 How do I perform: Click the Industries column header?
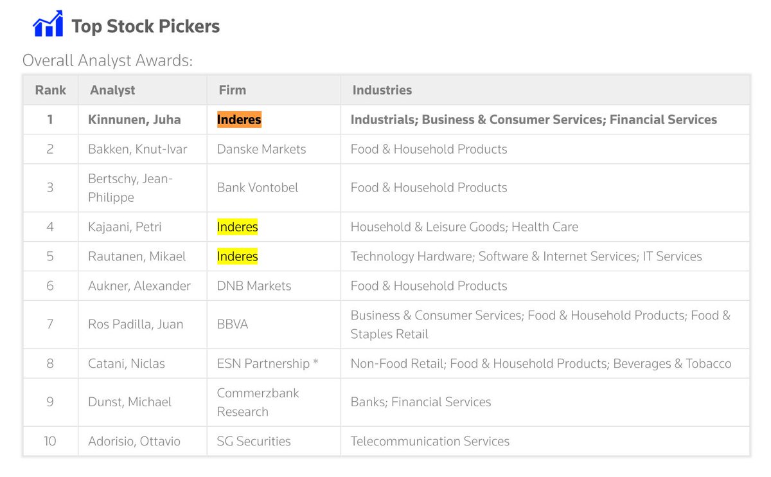click(x=382, y=90)
